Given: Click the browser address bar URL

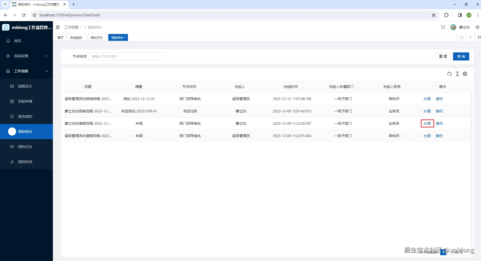Looking at the screenshot, I should pyautogui.click(x=70, y=15).
